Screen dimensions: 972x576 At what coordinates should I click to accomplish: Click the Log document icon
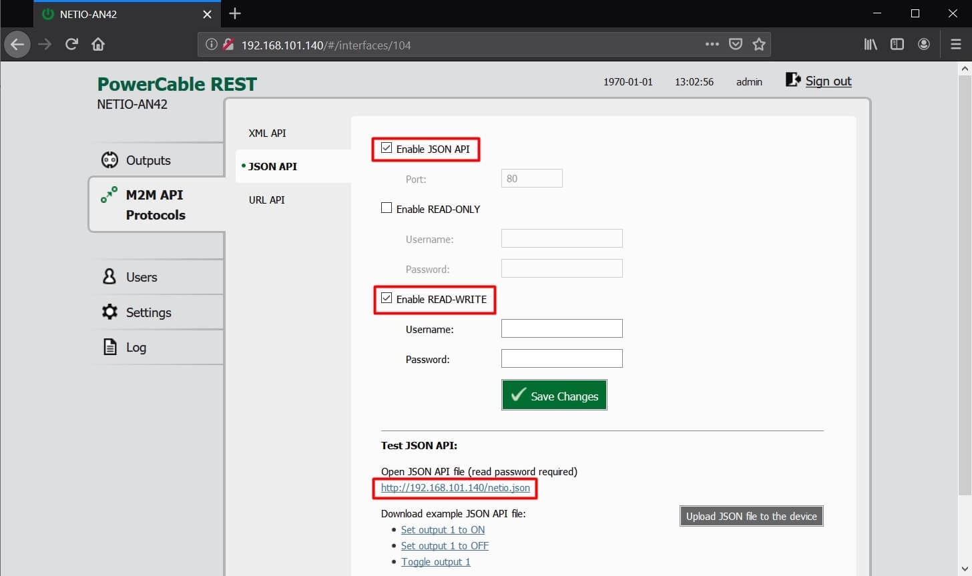click(110, 347)
